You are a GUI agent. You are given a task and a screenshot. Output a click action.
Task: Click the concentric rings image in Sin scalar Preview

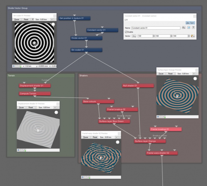click(34, 43)
